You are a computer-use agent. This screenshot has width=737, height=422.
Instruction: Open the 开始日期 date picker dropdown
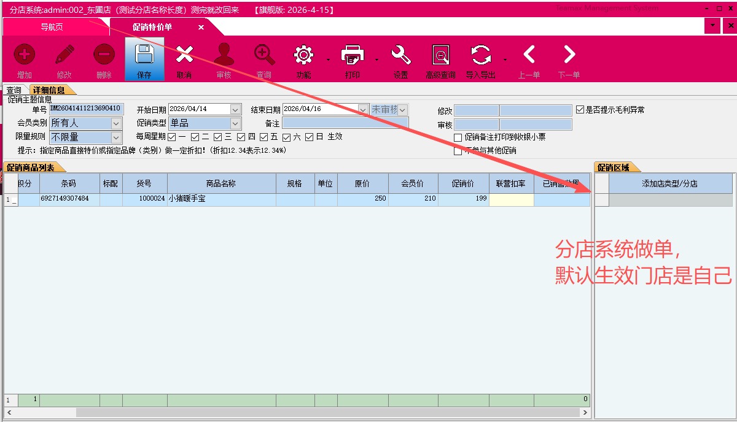(235, 109)
